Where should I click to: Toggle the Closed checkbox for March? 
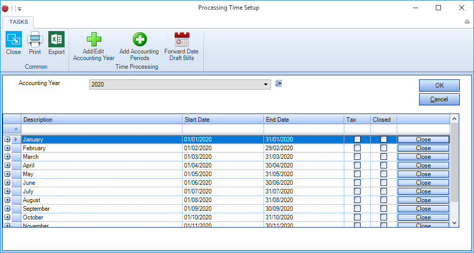pyautogui.click(x=383, y=157)
